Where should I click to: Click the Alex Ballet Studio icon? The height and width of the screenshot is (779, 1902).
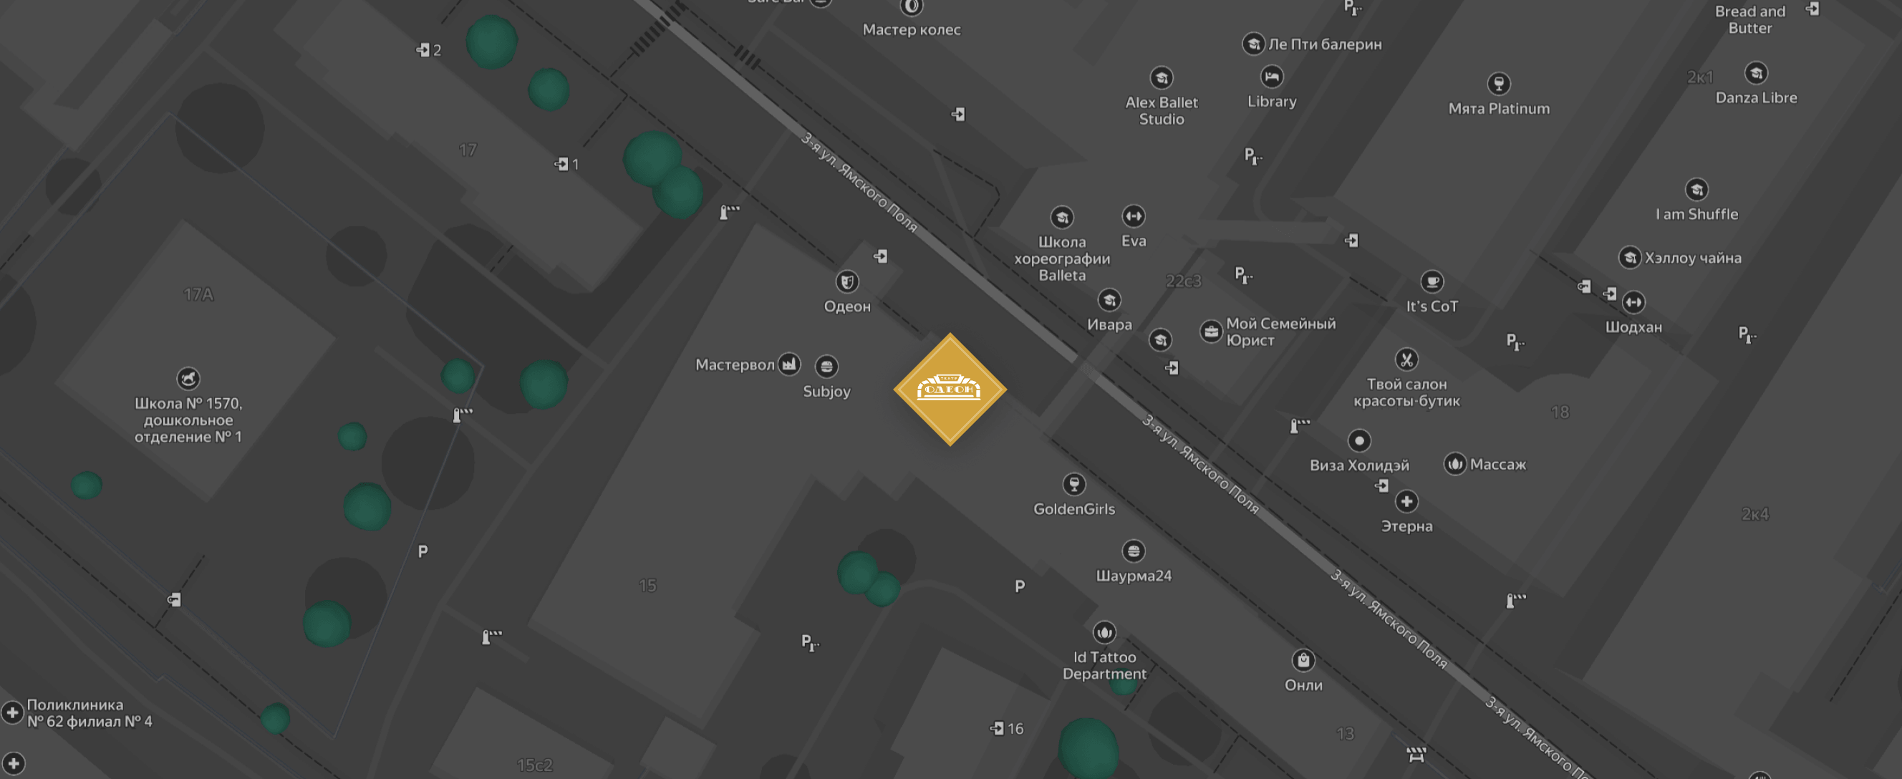pos(1162,77)
